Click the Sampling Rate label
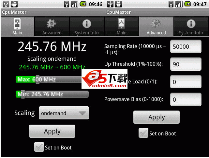Screen dimensions: 209x158 point(135,49)
